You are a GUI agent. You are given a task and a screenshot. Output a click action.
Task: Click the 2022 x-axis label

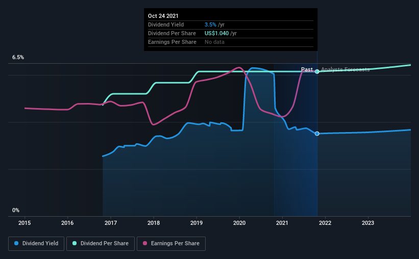coord(325,223)
